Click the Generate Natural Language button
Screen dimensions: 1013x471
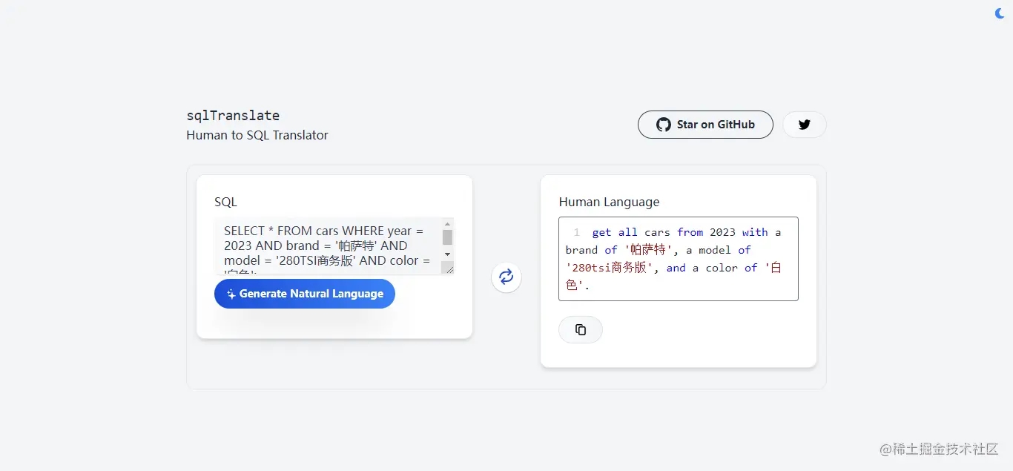305,293
